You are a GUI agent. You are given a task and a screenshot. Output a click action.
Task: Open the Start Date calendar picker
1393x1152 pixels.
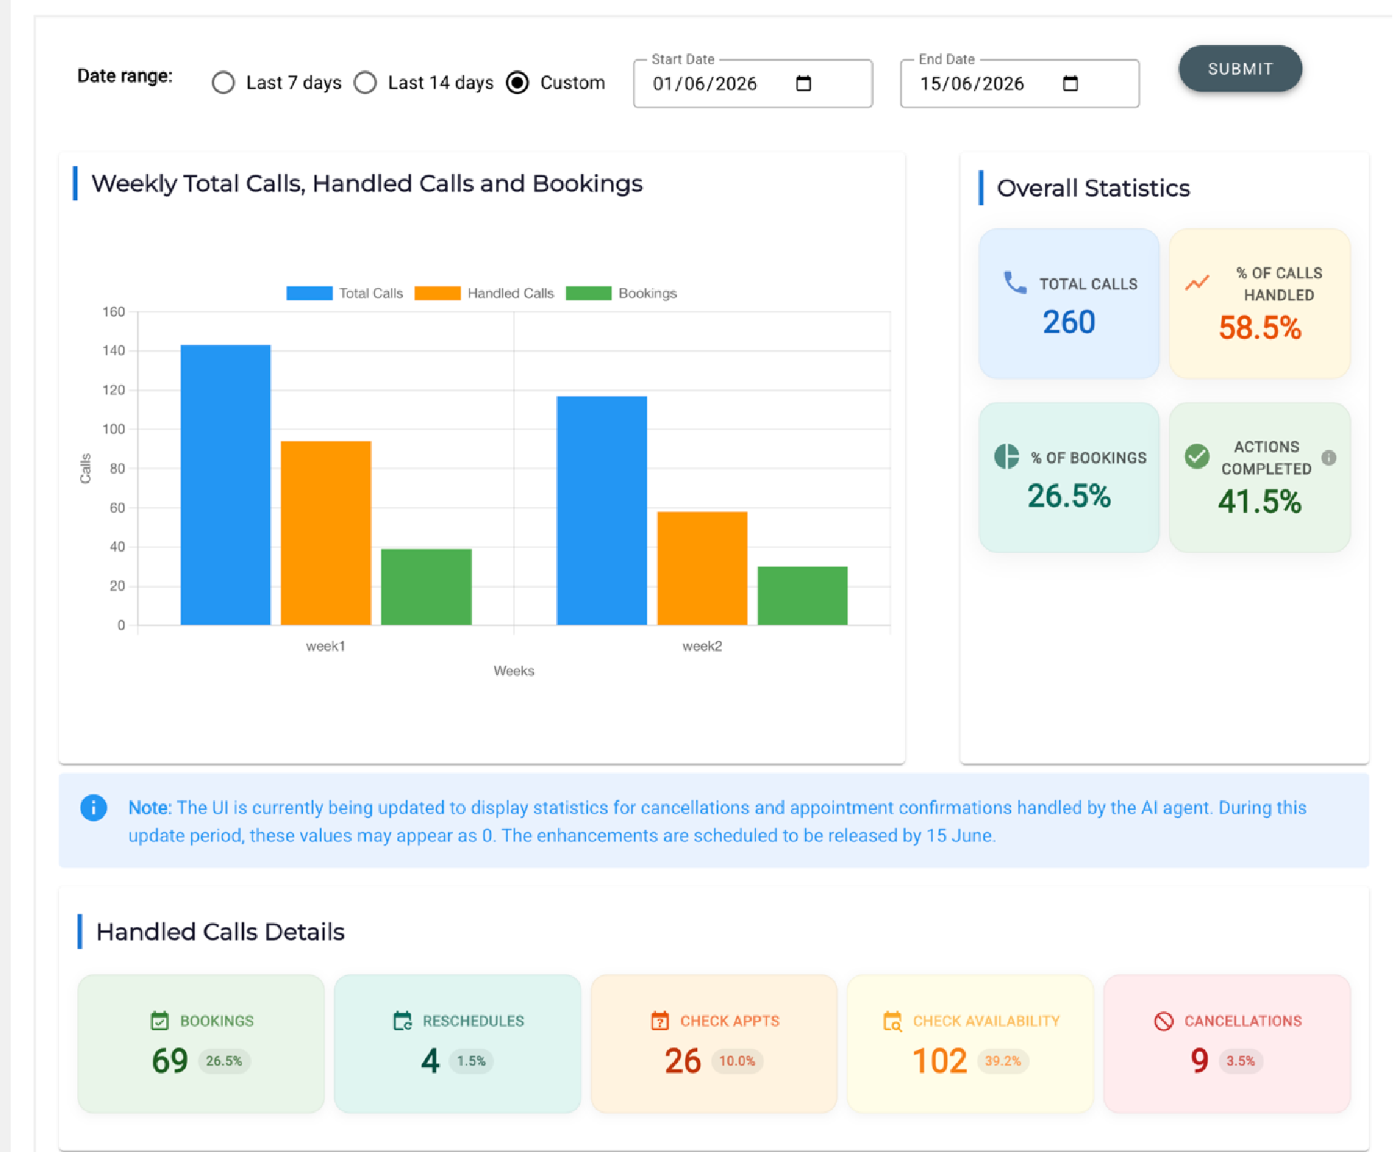tap(804, 83)
